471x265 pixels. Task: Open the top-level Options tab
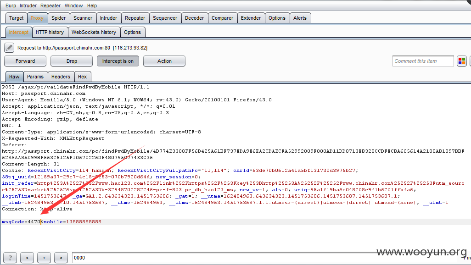tap(277, 18)
